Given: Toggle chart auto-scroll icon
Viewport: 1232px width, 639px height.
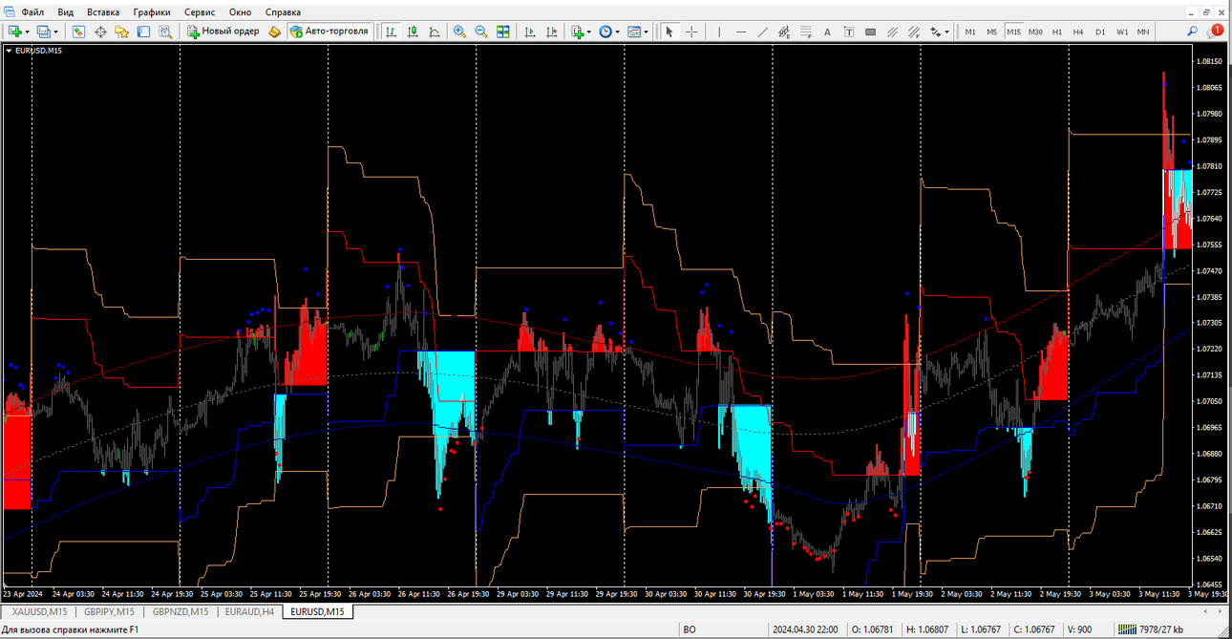Looking at the screenshot, I should pyautogui.click(x=530, y=32).
